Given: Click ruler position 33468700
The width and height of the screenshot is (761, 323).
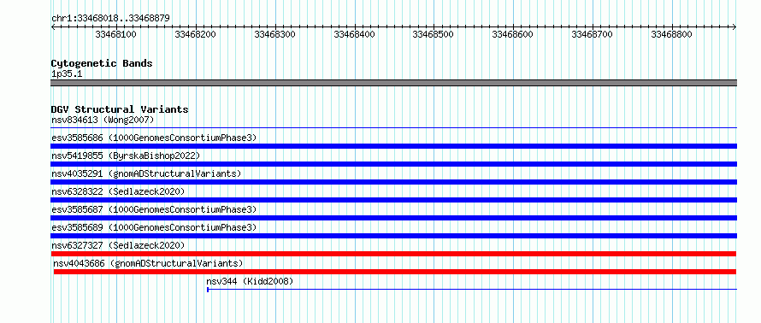Looking at the screenshot, I should (x=592, y=34).
